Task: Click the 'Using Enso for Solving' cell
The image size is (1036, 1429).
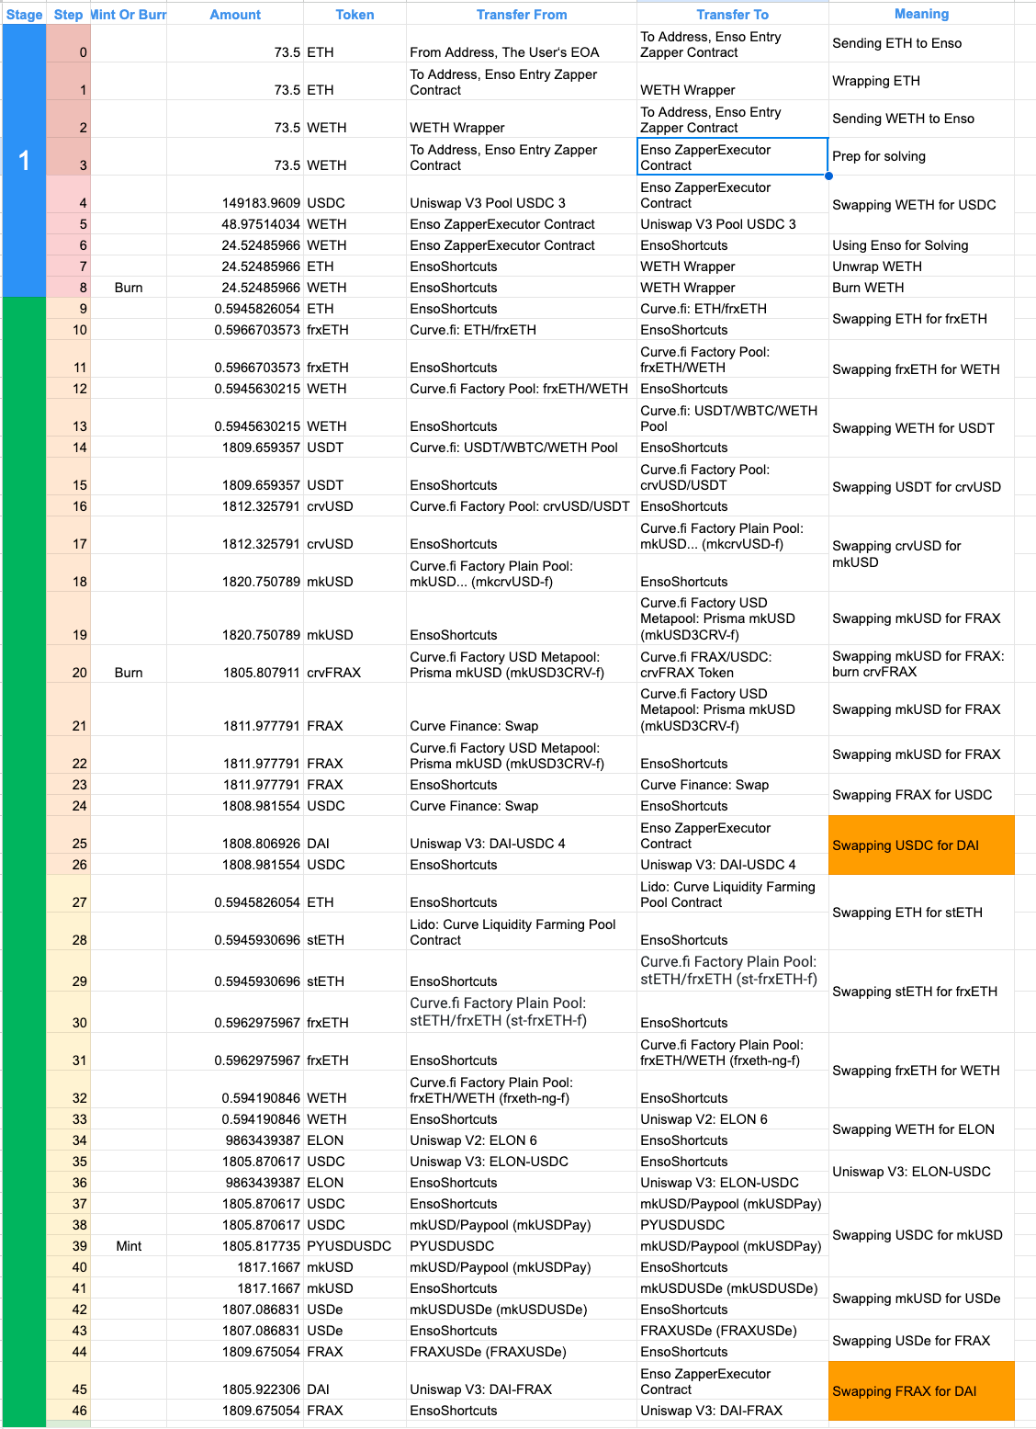Action: click(x=921, y=245)
